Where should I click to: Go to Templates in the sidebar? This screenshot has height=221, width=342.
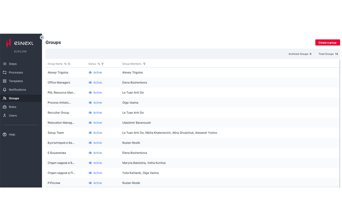click(x=16, y=81)
